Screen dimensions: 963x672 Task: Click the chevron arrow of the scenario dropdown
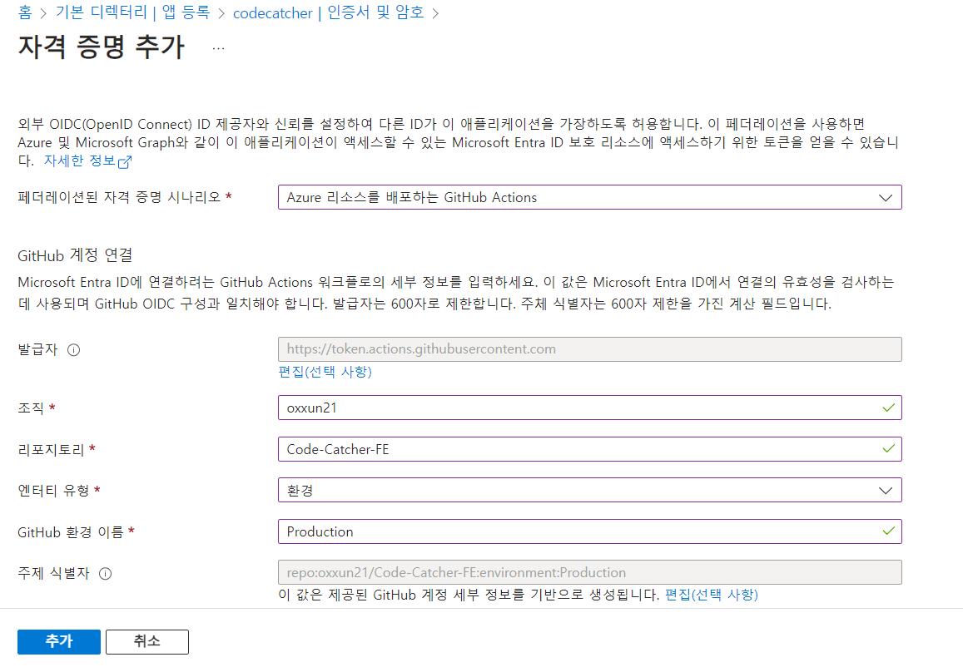[885, 198]
